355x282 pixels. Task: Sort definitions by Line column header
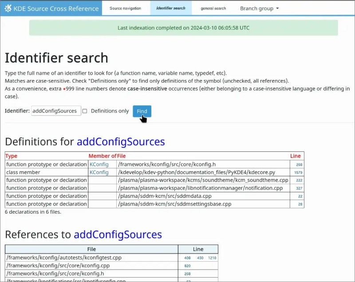click(296, 156)
